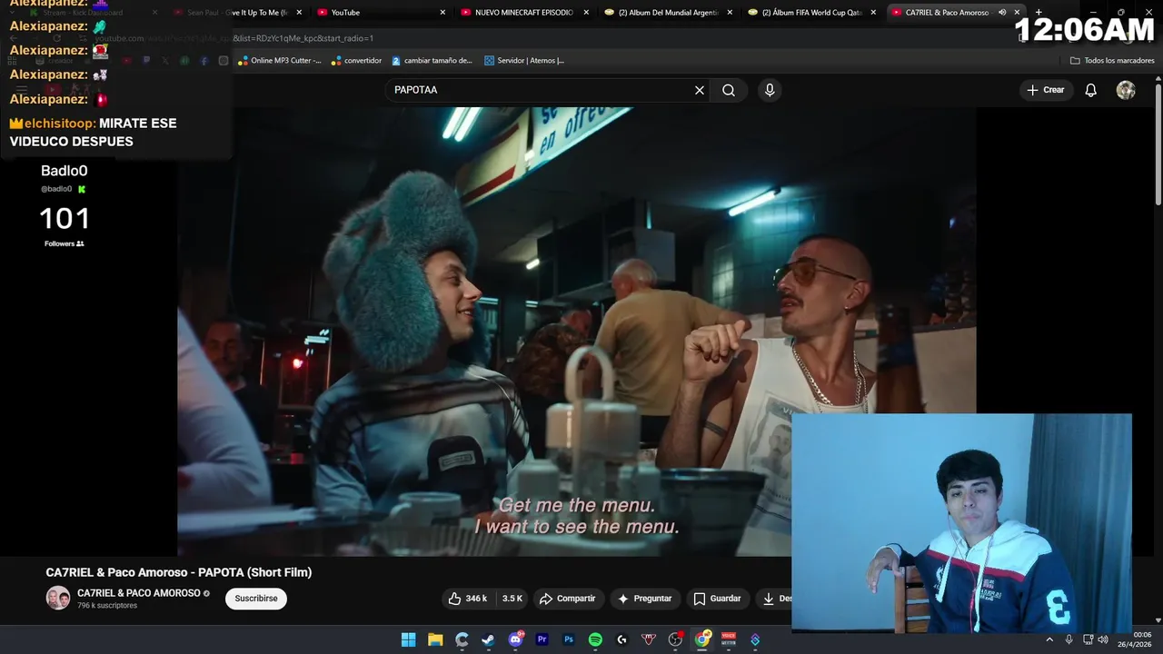Open the YouTube account avatar menu
Screen dimensions: 1163x654
[1126, 90]
